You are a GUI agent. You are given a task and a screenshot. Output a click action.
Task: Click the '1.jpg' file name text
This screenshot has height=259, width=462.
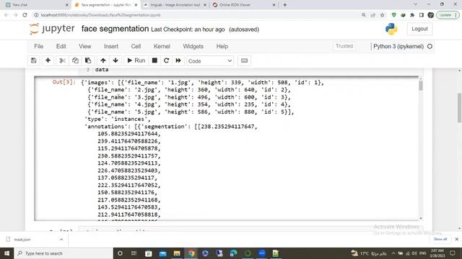(x=180, y=83)
